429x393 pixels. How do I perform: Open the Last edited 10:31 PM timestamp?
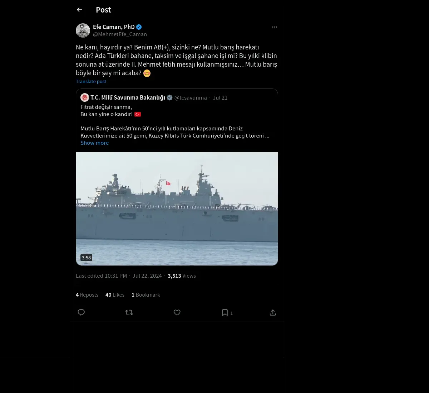coord(101,276)
